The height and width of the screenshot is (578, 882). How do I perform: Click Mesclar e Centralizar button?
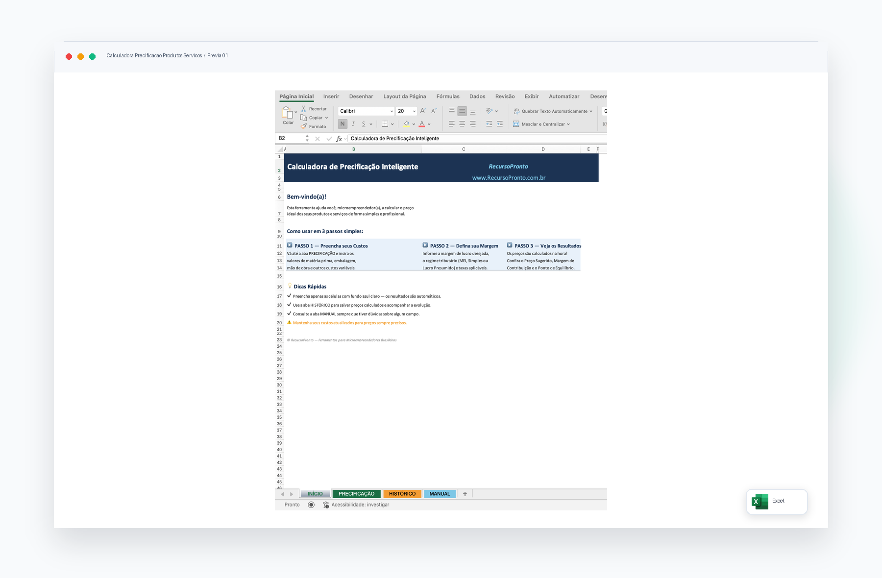point(539,124)
